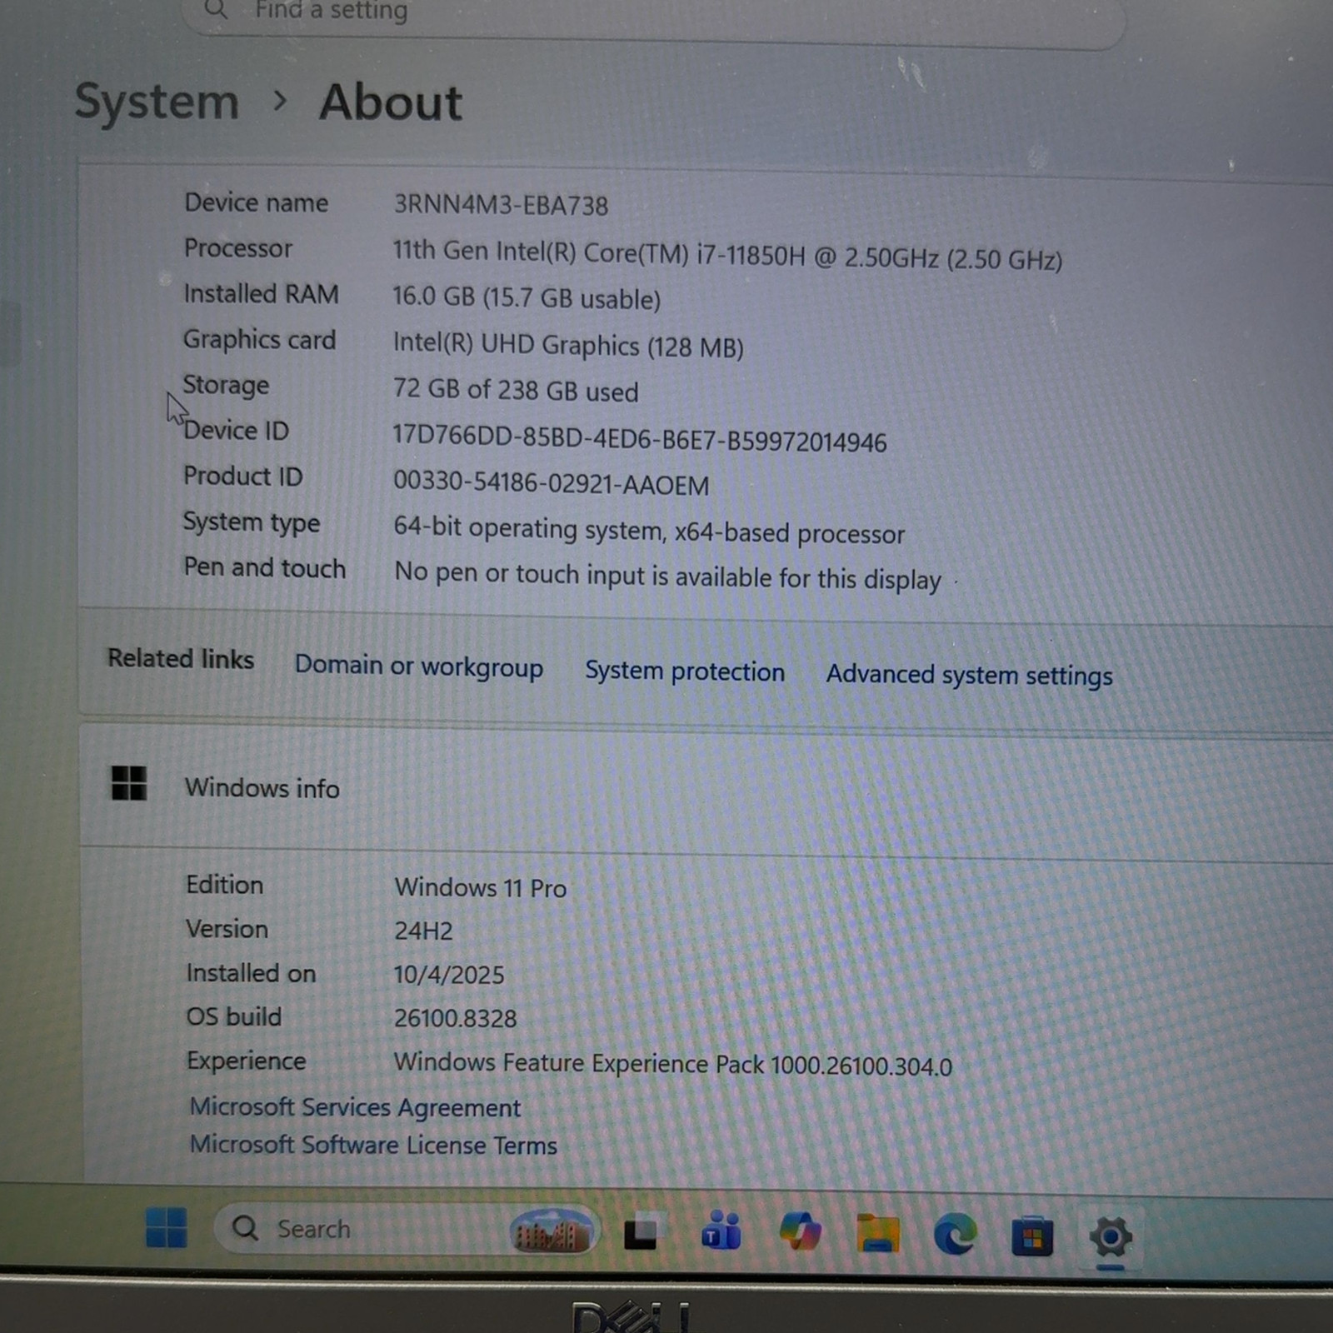
Task: Click Intel(R) UHD Graphics (128 MB) value
Action: click(x=568, y=345)
